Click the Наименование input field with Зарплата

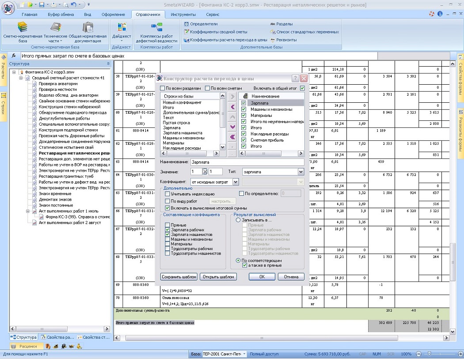point(247,162)
